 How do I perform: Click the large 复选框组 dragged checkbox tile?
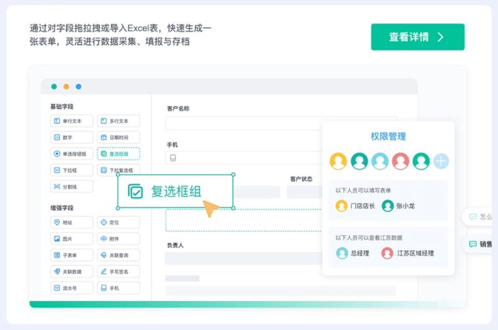click(175, 191)
